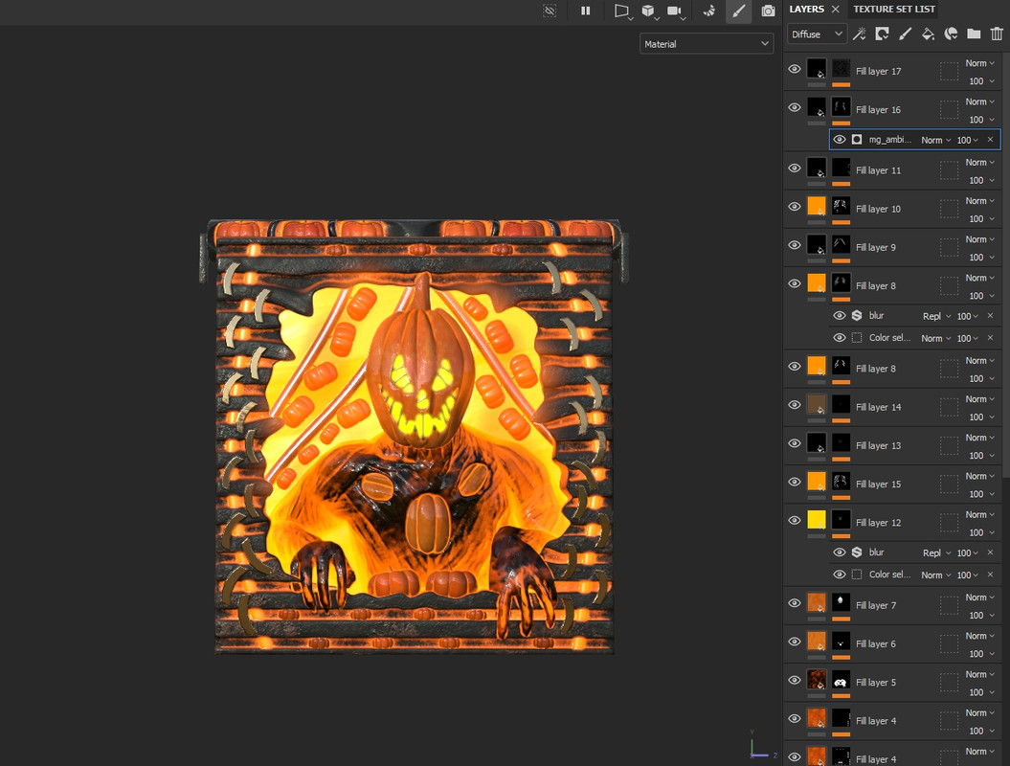This screenshot has height=766, width=1010.
Task: Open opacity dropdown of Fill layer 13
Action: pos(981,456)
